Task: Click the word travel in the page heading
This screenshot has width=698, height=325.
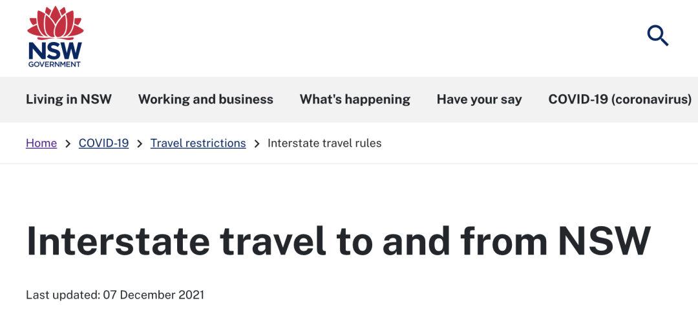Action: [x=274, y=241]
